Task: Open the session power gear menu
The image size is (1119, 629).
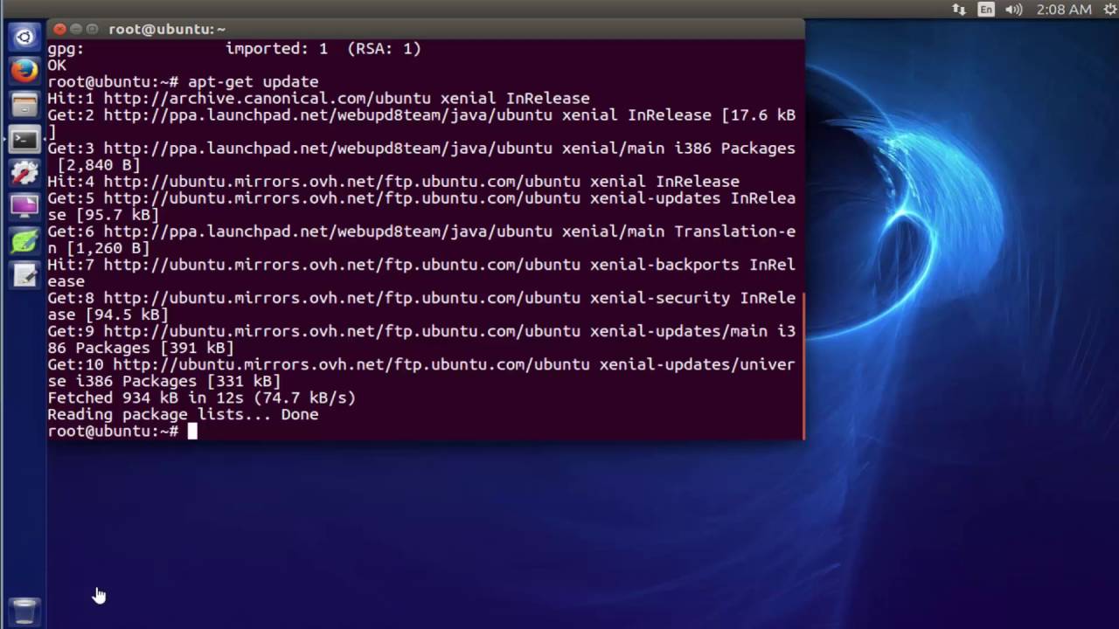Action: pyautogui.click(x=1110, y=10)
